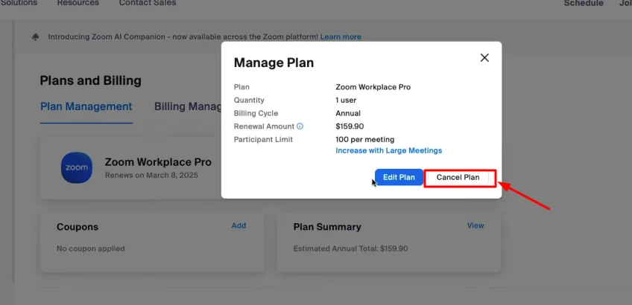This screenshot has width=632, height=305.
Task: Open the Solutions menu
Action: pyautogui.click(x=19, y=3)
